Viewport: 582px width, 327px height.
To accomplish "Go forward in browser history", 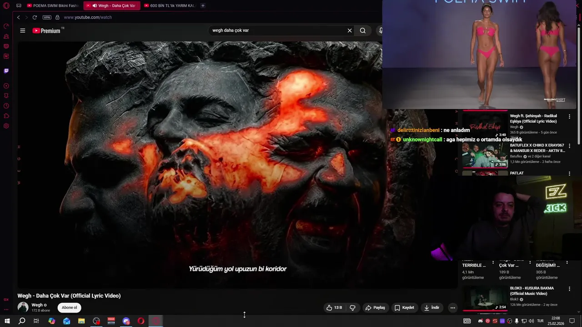I will point(26,17).
